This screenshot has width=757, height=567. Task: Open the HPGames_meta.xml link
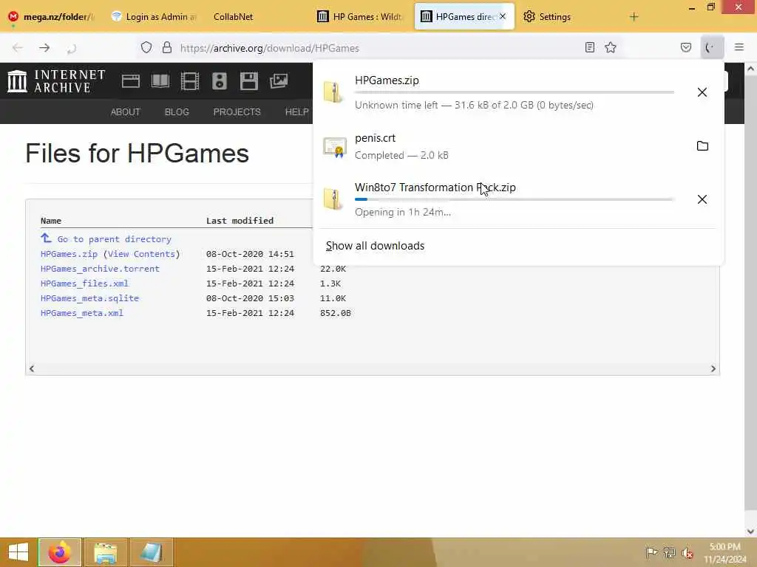(82, 313)
